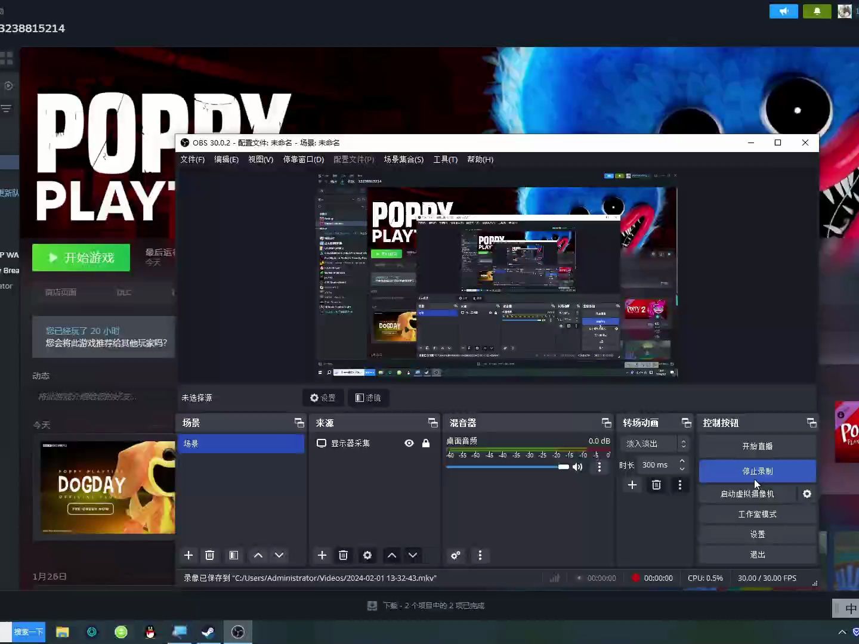Screen dimensions: 859x644
Task: Select 显示器采集 source row
Action: click(374, 443)
